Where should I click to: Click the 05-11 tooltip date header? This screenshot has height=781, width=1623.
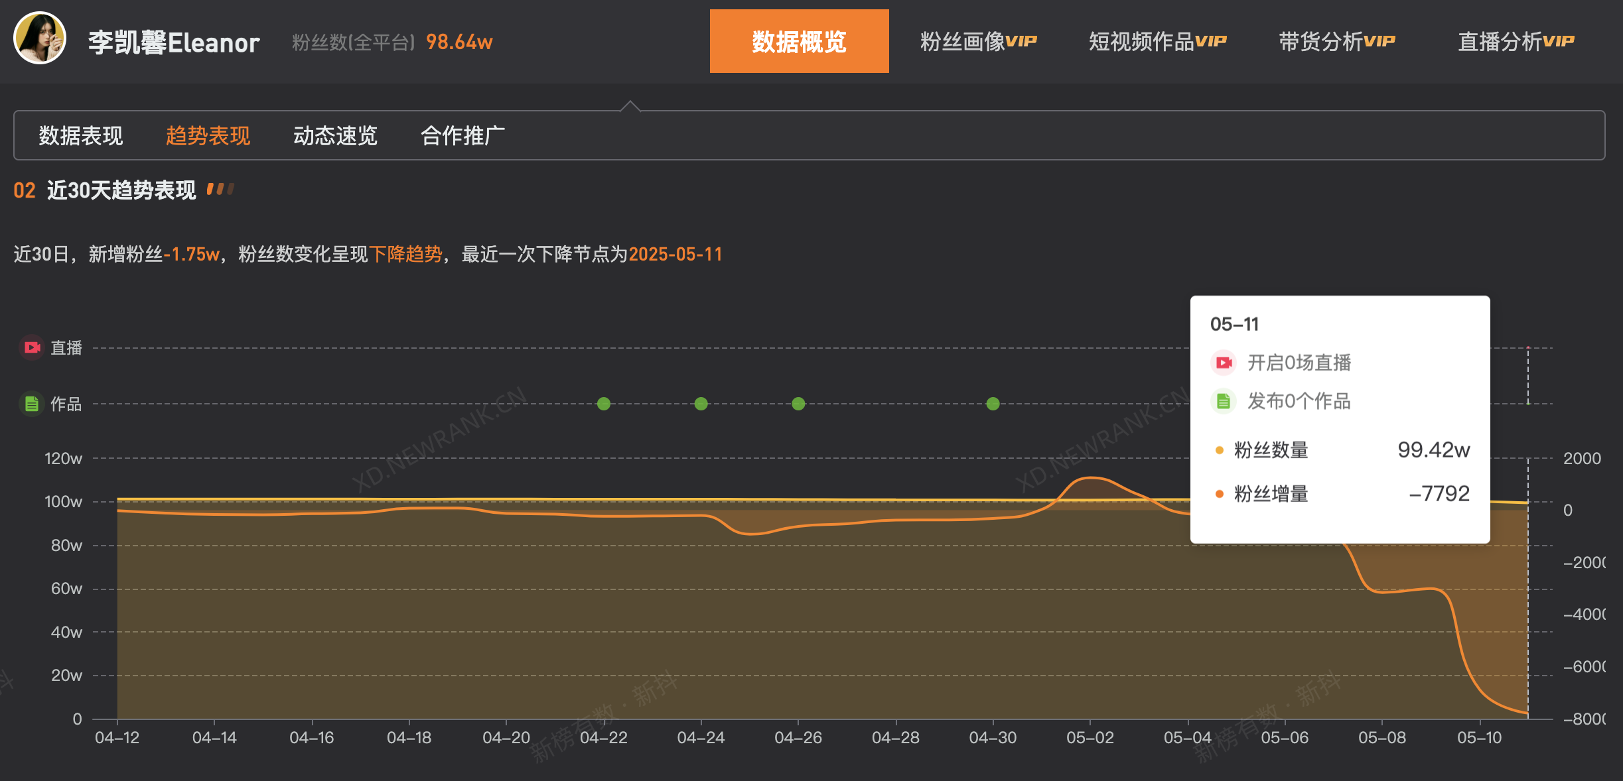(x=1234, y=324)
